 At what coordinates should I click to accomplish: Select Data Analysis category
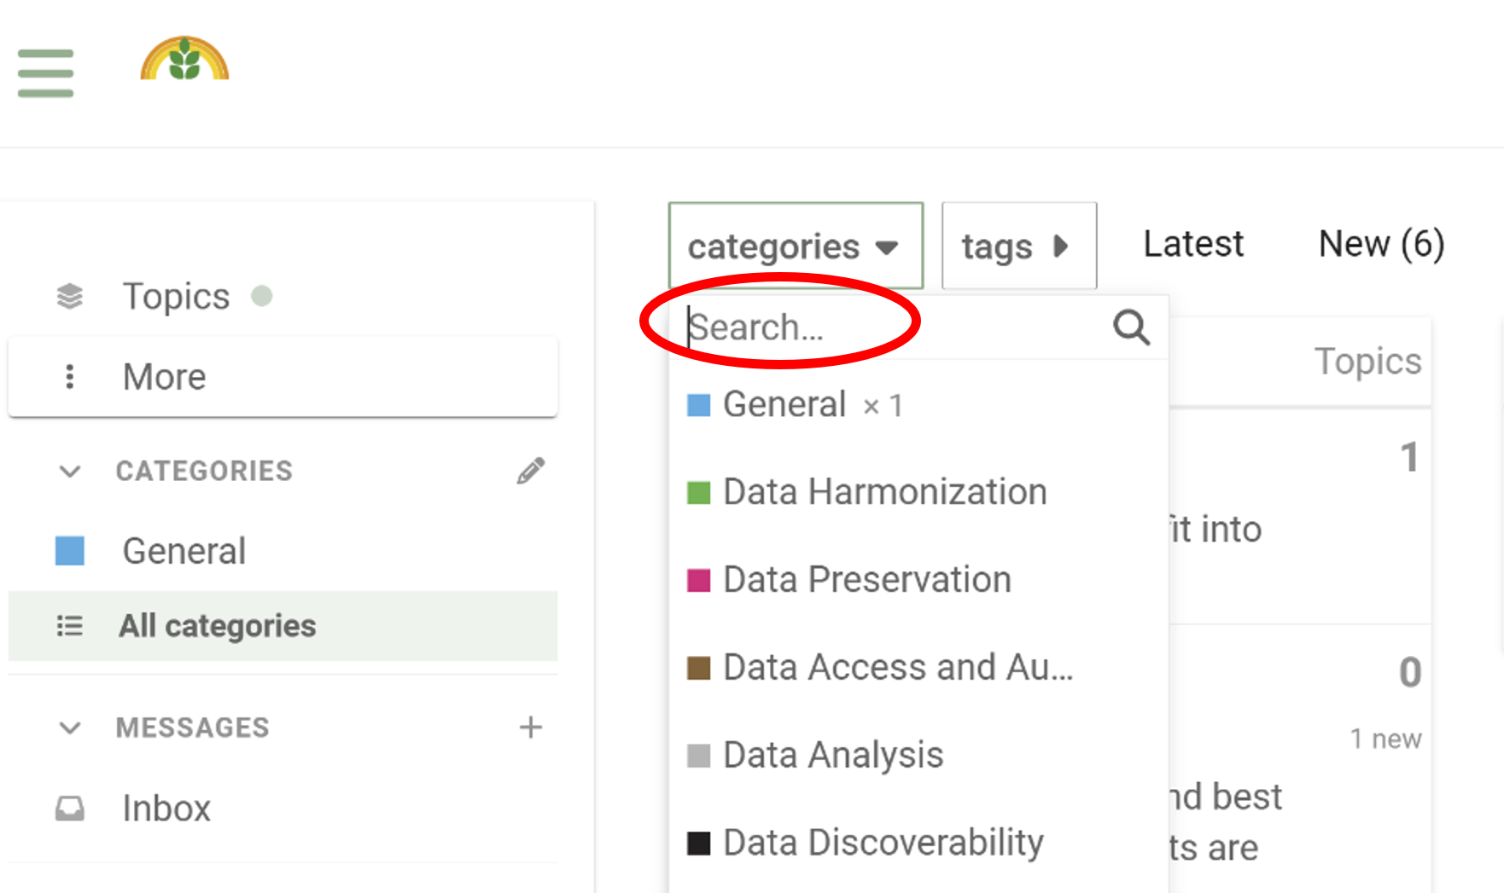click(x=918, y=756)
